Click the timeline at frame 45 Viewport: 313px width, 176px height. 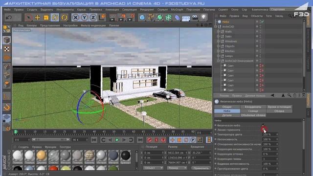tap(104, 132)
